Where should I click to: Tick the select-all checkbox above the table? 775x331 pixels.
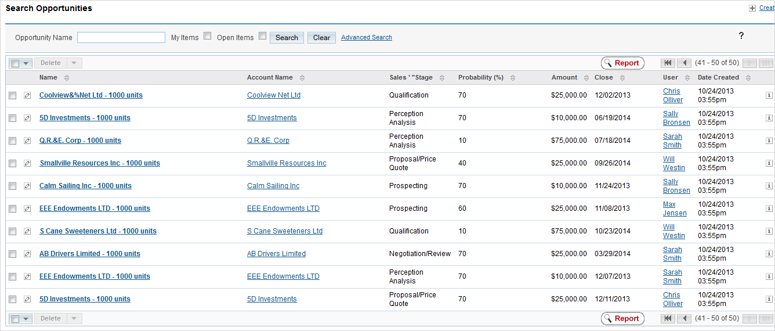(16, 63)
